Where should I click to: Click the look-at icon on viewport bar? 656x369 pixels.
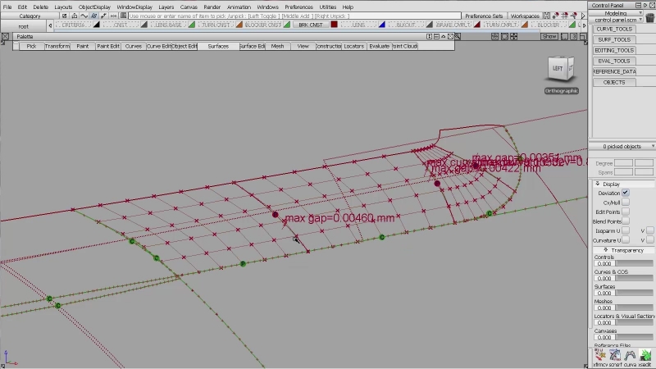point(495,36)
